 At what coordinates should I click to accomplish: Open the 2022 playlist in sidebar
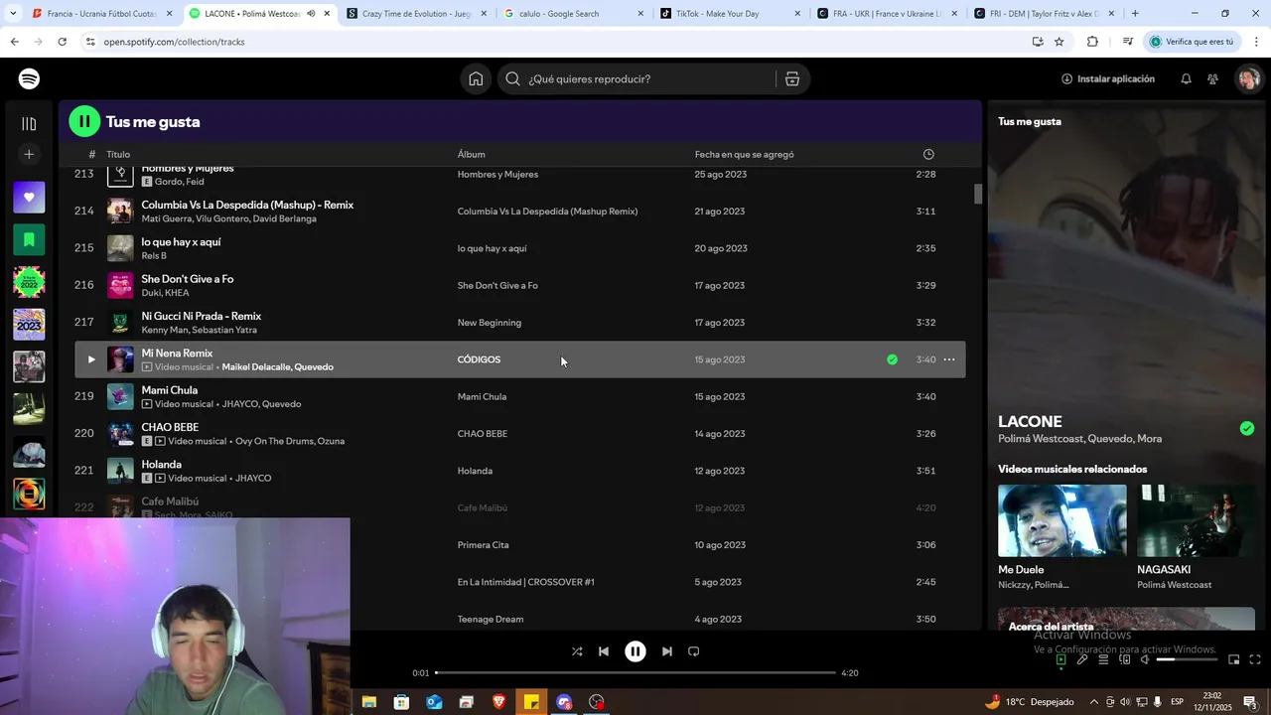(x=29, y=282)
